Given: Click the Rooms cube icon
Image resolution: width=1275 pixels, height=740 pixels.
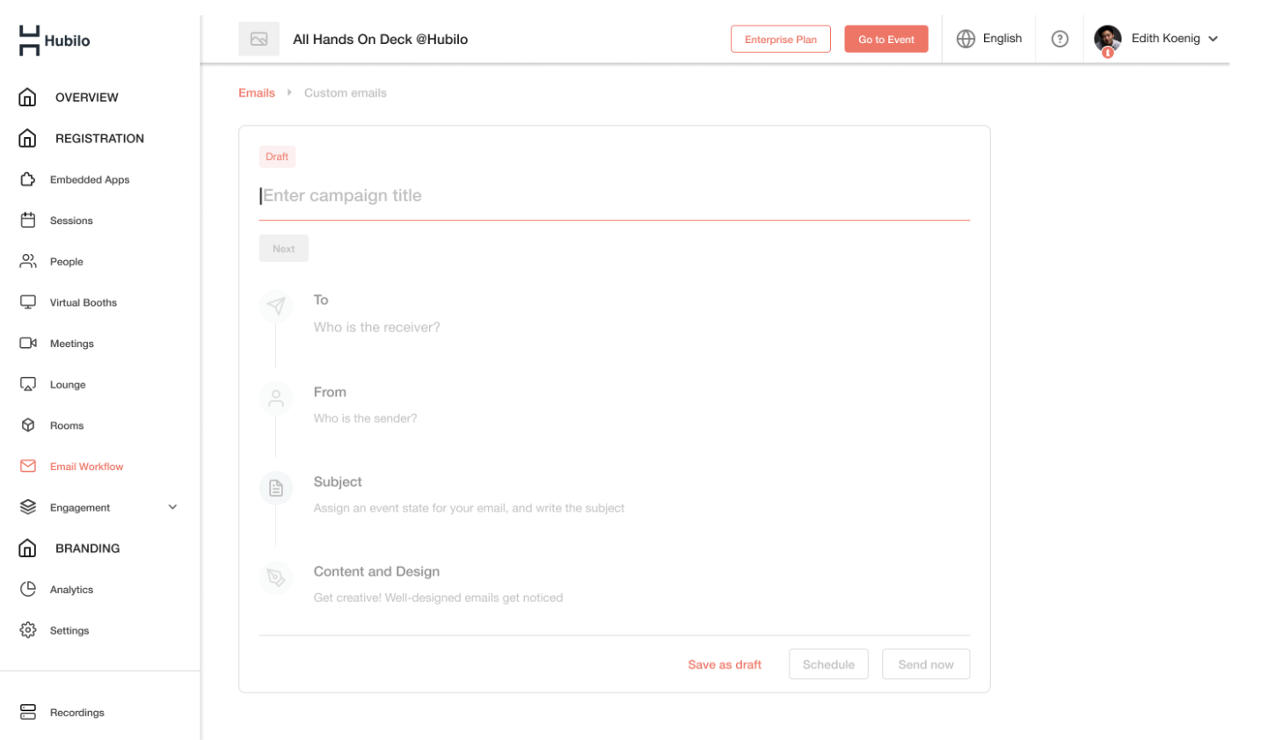Looking at the screenshot, I should pyautogui.click(x=28, y=425).
